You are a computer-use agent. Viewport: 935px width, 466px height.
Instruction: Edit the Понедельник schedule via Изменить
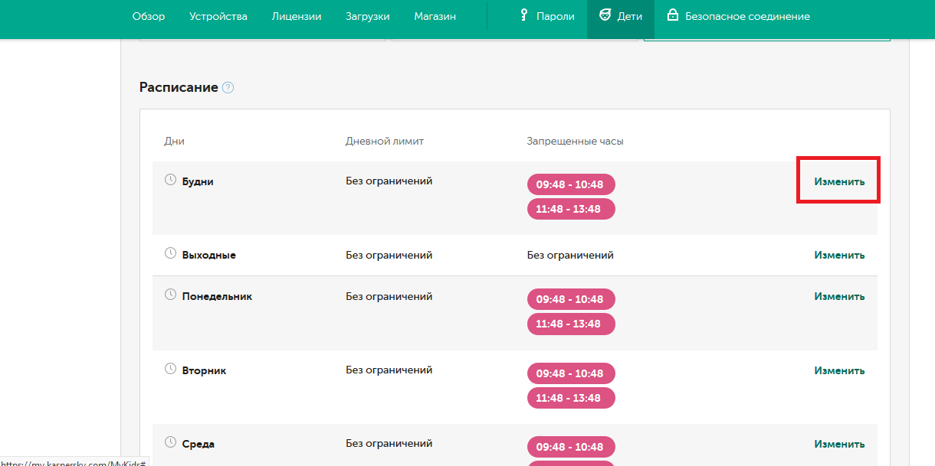pyautogui.click(x=839, y=296)
